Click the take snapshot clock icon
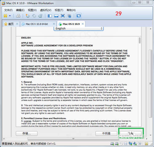Image resolution: width=154 pixels, height=147 pixels. tap(27, 16)
